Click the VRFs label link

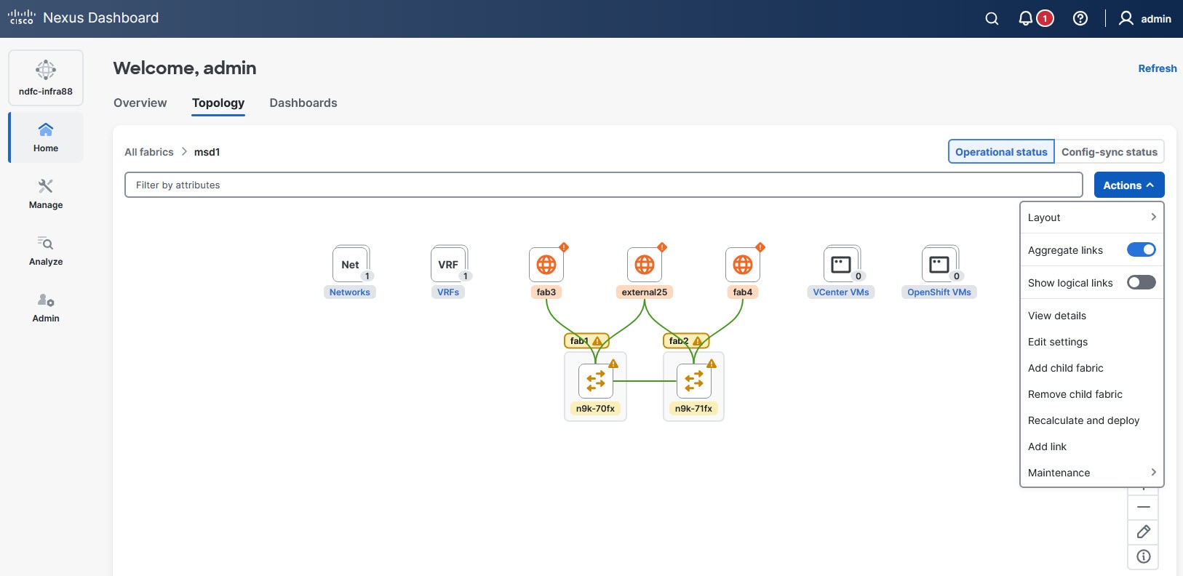click(x=448, y=292)
